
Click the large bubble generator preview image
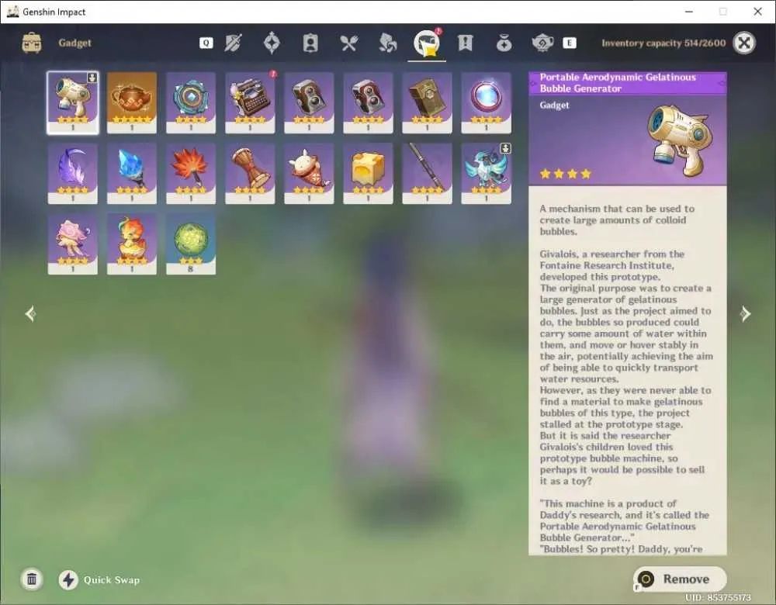(681, 140)
